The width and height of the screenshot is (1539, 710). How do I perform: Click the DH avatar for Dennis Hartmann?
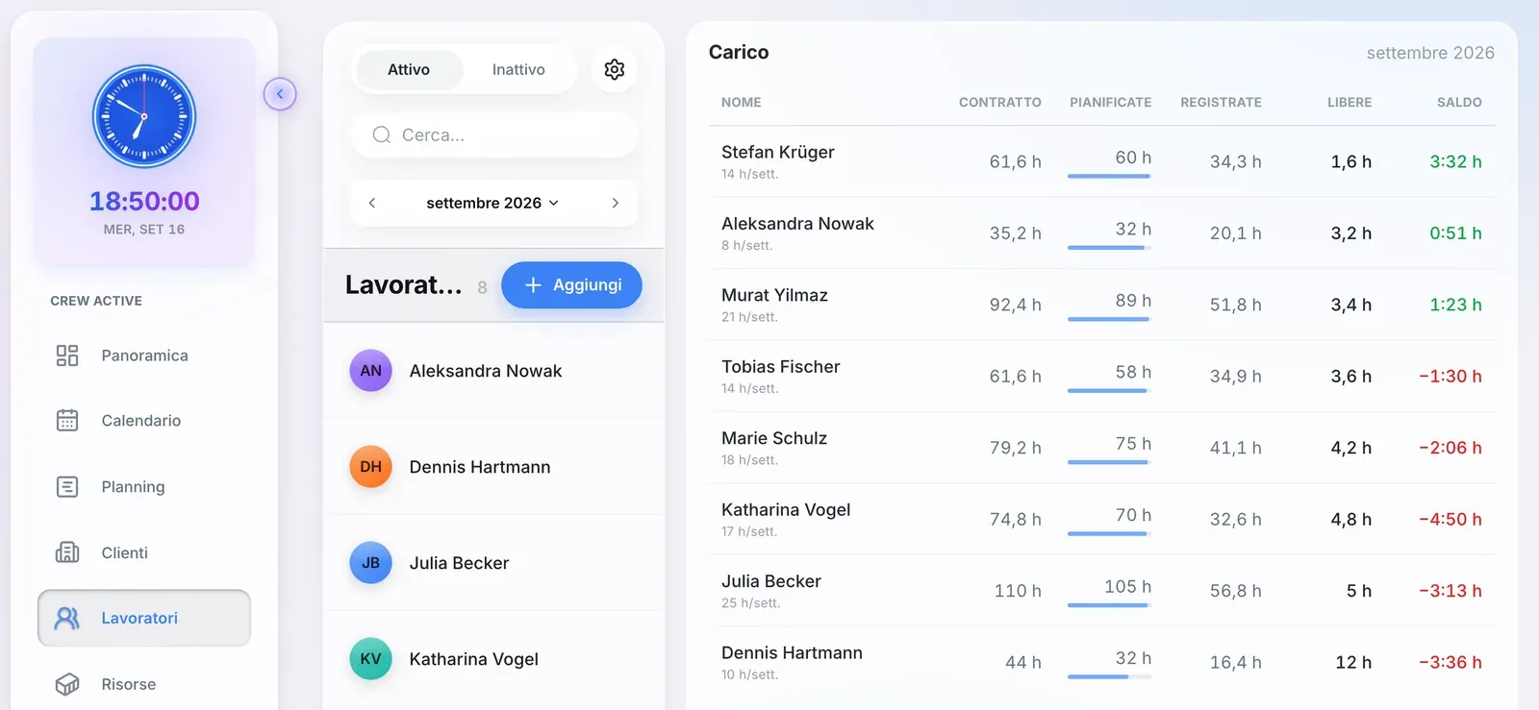[370, 467]
